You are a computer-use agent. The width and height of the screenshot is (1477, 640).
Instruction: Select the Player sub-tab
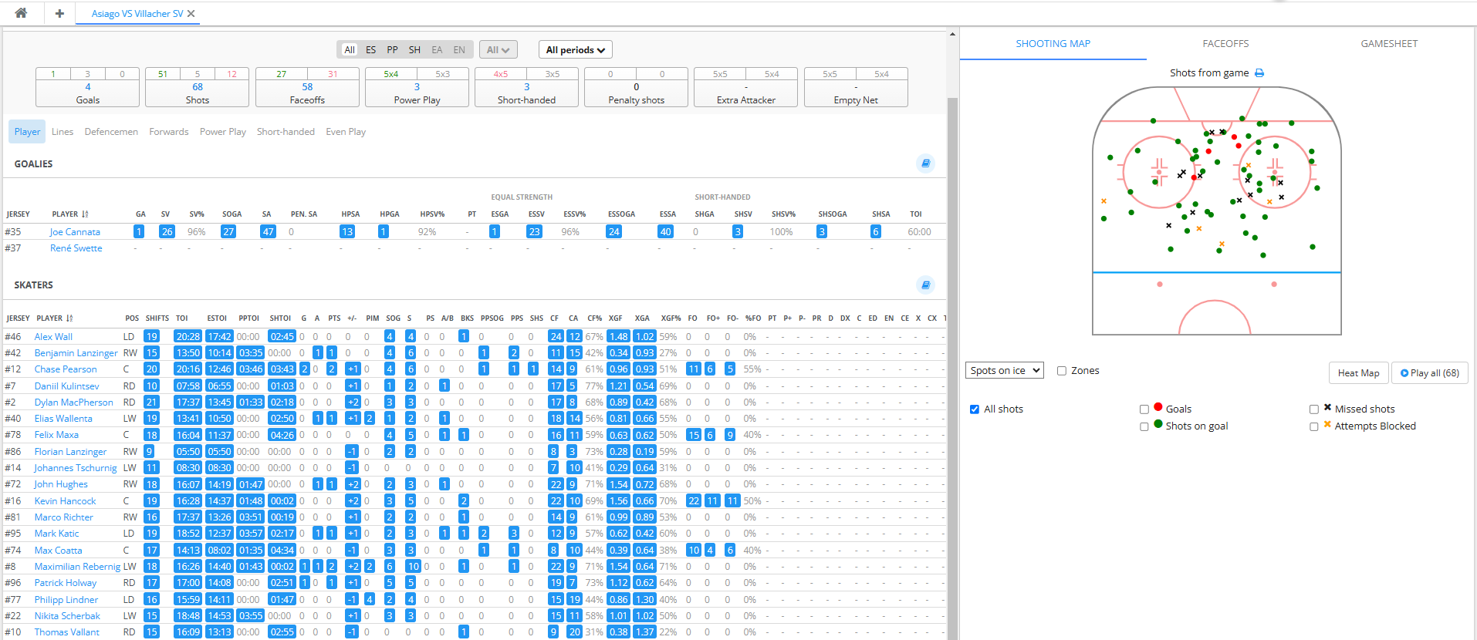27,132
